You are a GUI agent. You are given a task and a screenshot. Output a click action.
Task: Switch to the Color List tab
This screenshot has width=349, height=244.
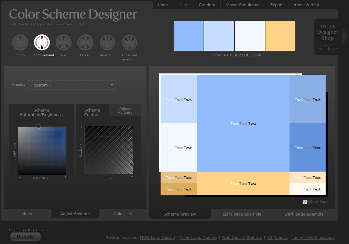(x=123, y=214)
